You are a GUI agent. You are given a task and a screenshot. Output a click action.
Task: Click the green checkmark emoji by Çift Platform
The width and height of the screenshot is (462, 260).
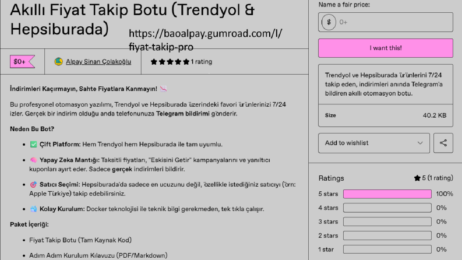[34, 145]
